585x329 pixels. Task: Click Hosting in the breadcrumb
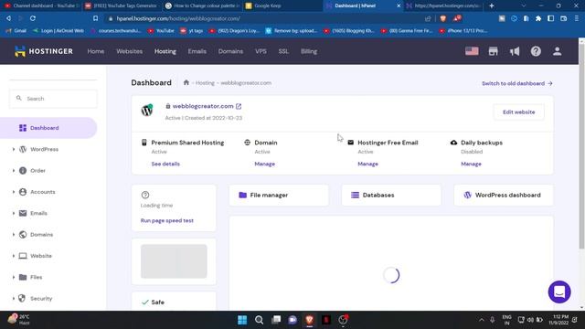coord(205,83)
